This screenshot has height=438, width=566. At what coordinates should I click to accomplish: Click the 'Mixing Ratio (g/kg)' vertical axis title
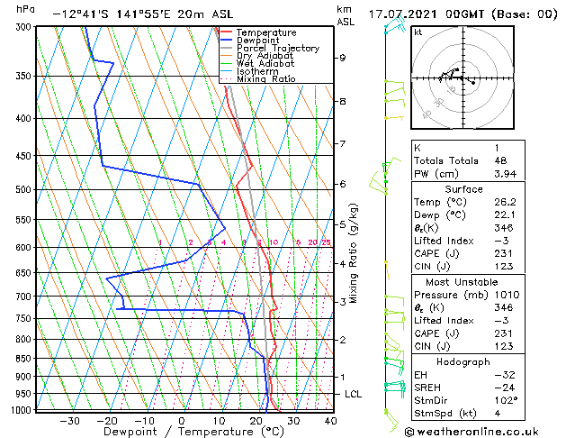click(x=353, y=253)
